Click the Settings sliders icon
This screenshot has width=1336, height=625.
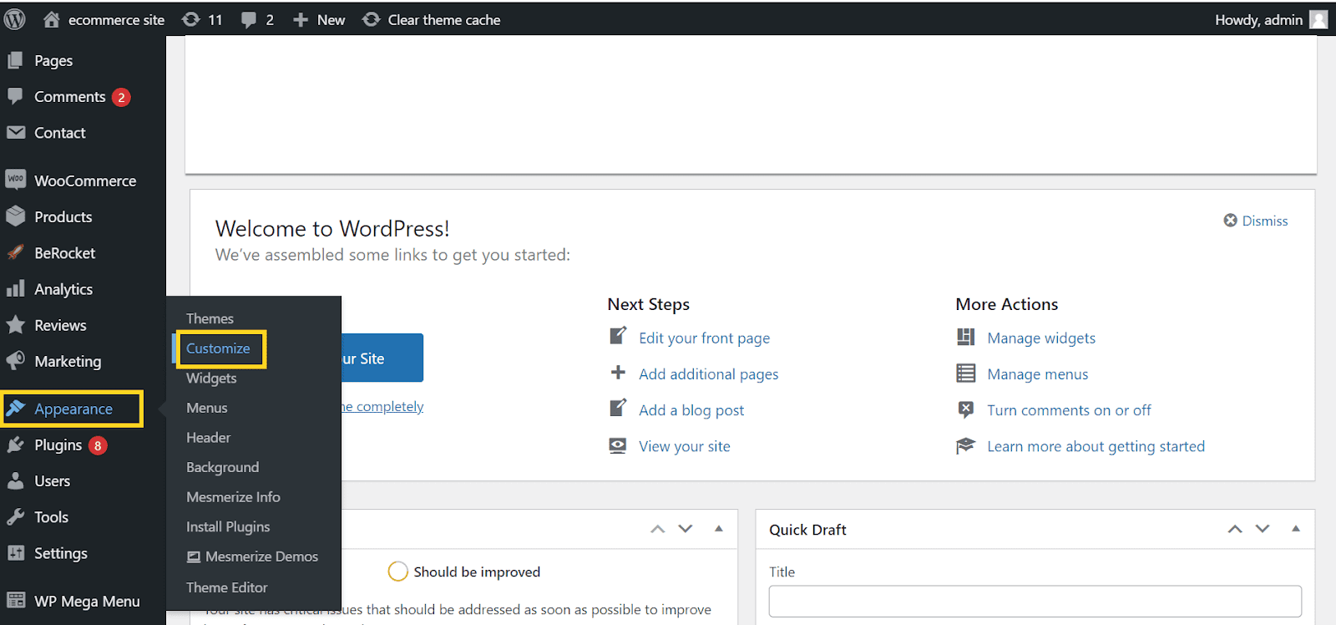pos(15,553)
